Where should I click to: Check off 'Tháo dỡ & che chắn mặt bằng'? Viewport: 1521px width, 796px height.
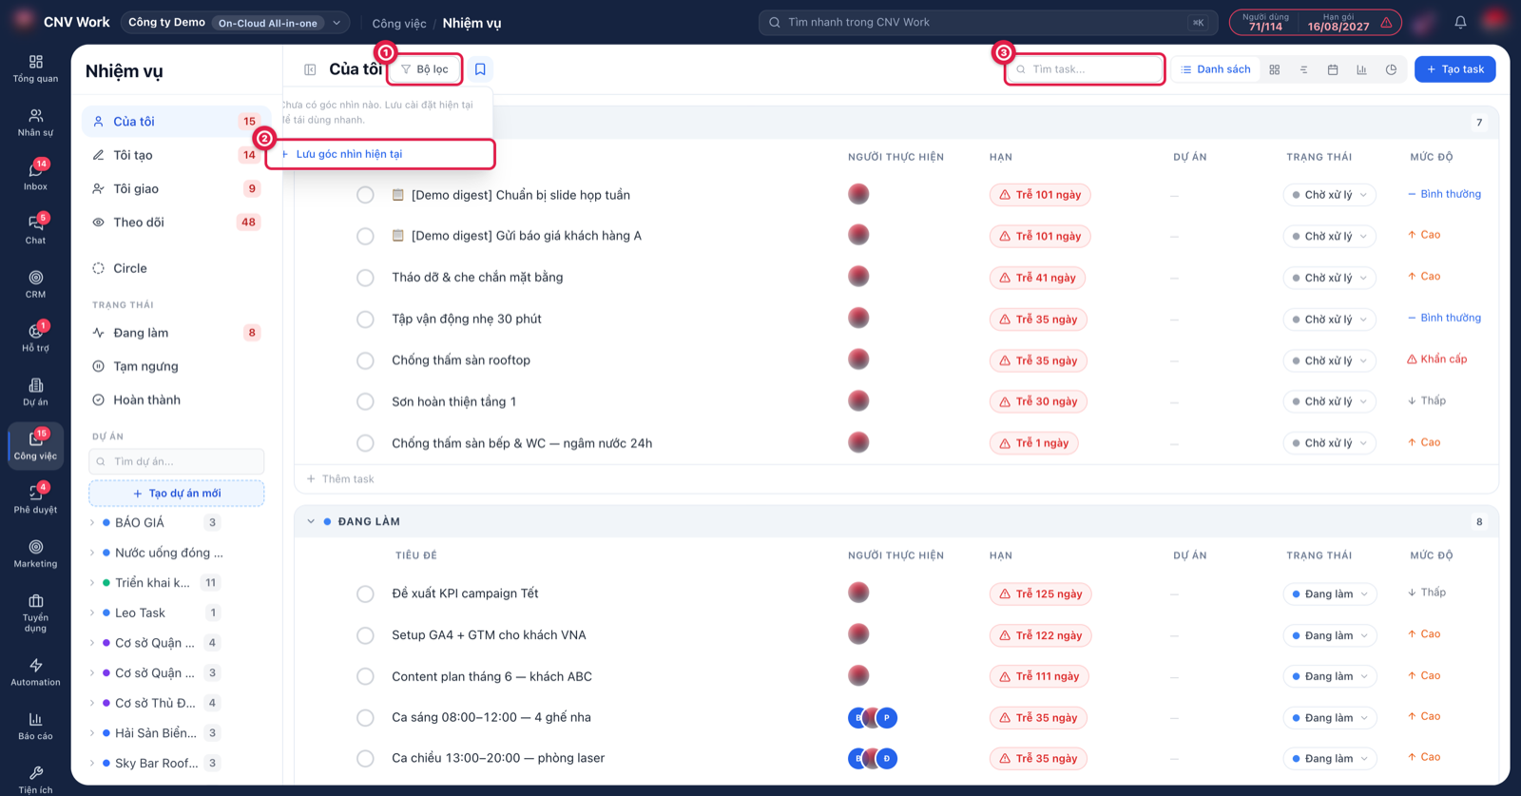tap(365, 278)
